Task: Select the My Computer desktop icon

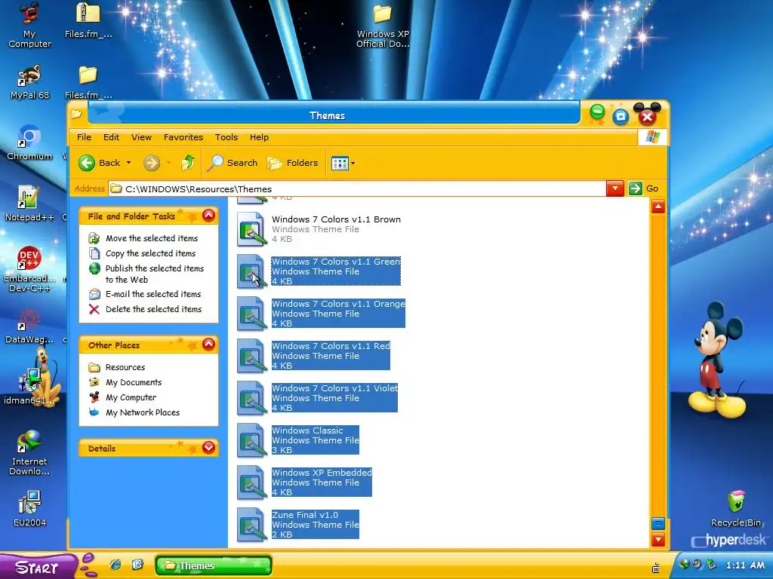Action: point(29,25)
